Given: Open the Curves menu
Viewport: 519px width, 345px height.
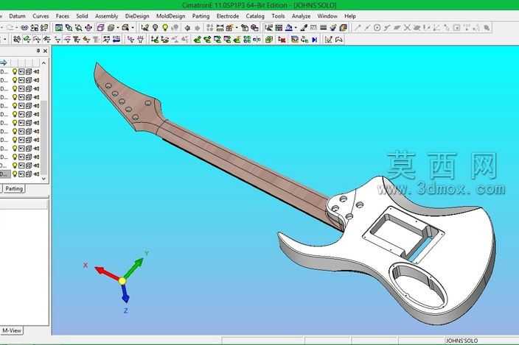Looking at the screenshot, I should click(x=41, y=16).
